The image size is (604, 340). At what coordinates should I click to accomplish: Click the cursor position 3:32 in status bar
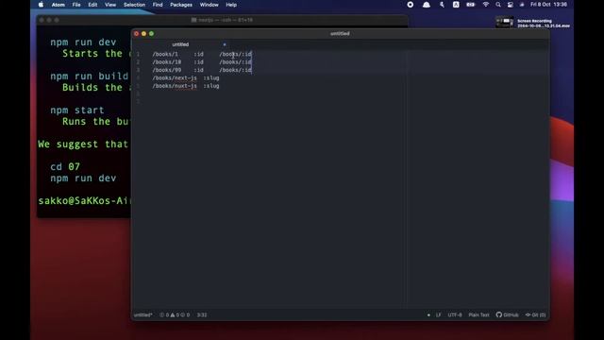(202, 314)
